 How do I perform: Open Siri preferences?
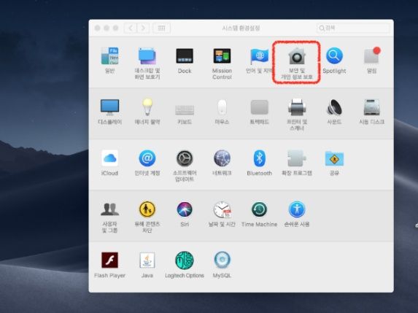[185, 209]
